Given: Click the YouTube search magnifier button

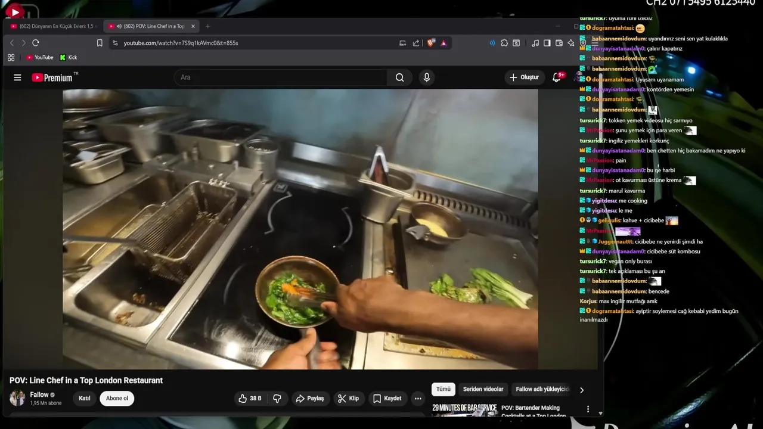Looking at the screenshot, I should (x=399, y=77).
